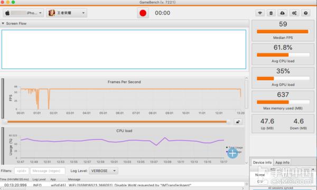Switch to the Device info tab

click(262, 163)
